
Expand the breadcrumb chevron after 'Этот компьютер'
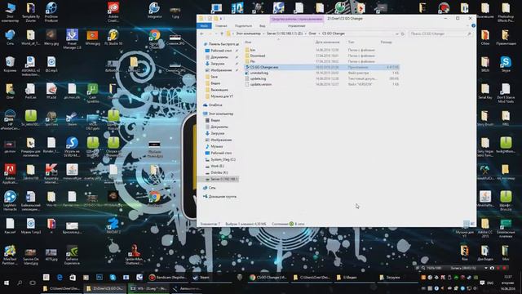[263, 33]
